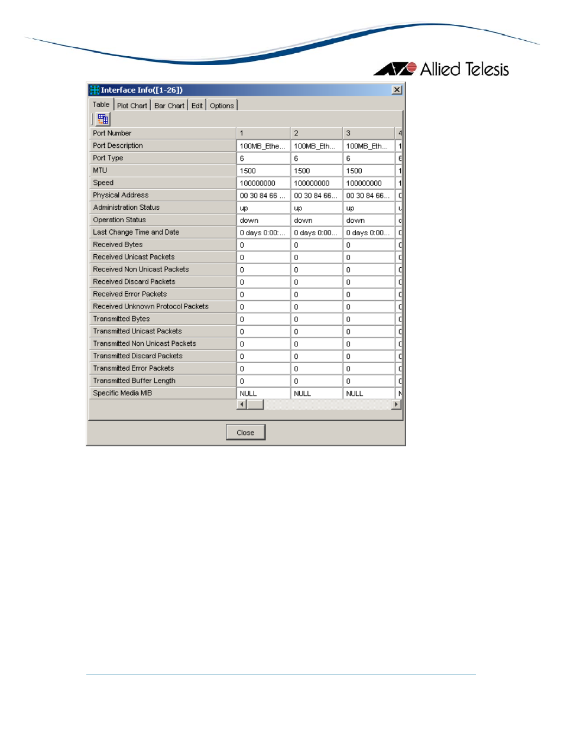Click port 2 Operation Status 'down' cell

316,220
